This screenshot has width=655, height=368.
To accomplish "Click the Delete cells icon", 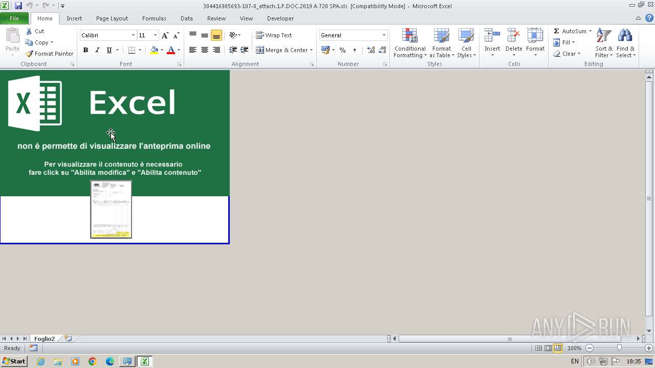I will pyautogui.click(x=514, y=36).
